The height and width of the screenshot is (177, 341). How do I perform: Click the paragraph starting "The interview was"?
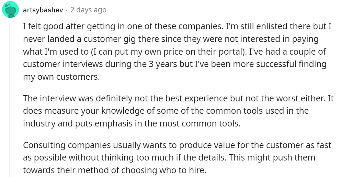[172, 111]
